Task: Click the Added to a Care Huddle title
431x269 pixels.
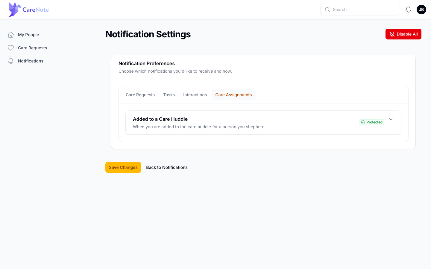Action: click(x=160, y=119)
